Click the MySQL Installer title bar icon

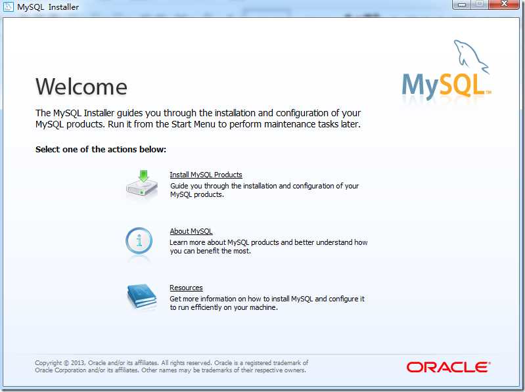point(8,7)
